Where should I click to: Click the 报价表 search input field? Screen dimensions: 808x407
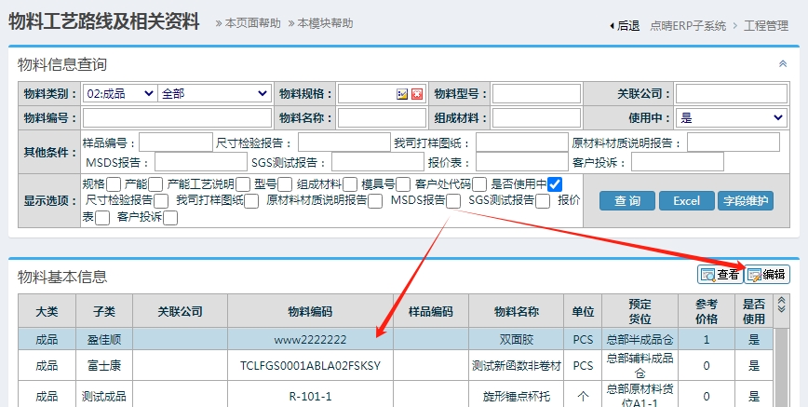(x=522, y=162)
